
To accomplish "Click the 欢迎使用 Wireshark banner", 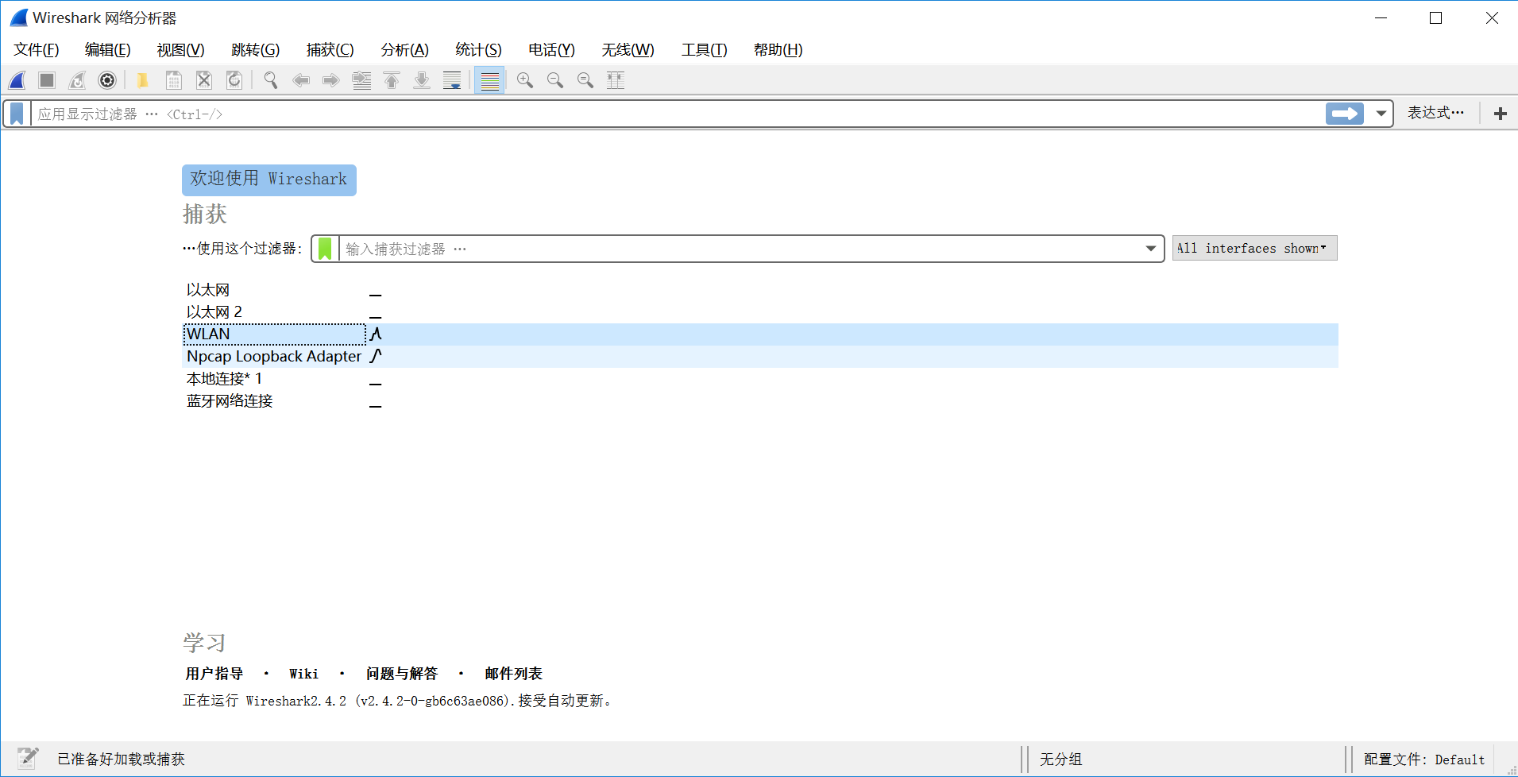I will click(269, 180).
